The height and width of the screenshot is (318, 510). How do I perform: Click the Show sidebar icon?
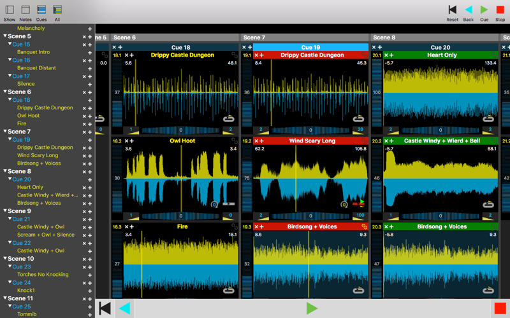tap(10, 10)
